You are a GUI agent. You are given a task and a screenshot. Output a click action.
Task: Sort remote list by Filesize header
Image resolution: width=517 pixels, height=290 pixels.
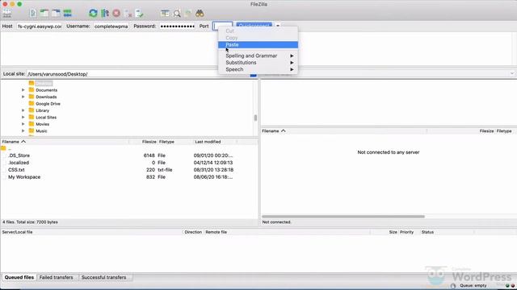tap(486, 130)
